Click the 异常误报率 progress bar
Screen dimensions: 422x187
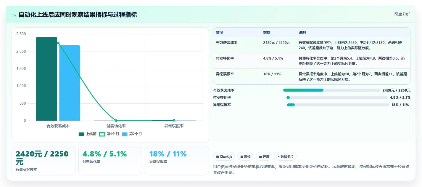tap(338, 105)
